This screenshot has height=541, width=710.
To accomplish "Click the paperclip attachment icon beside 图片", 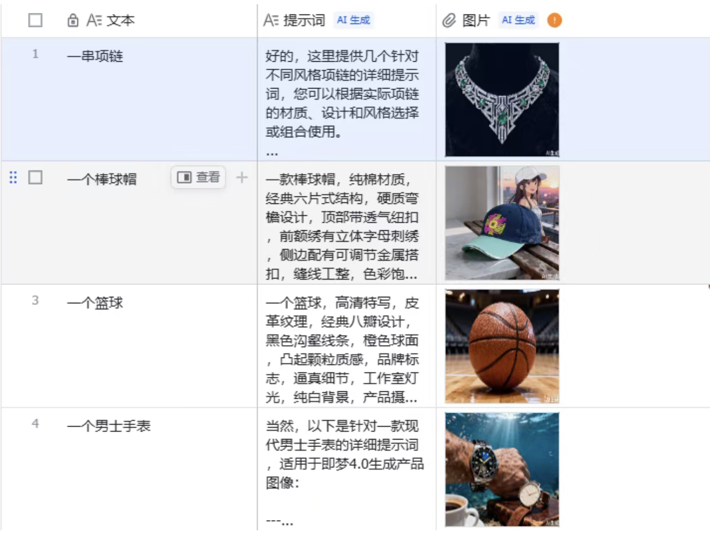I will point(449,20).
